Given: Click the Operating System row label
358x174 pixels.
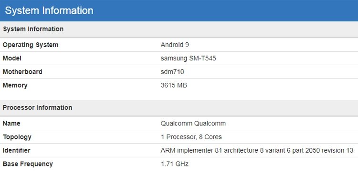Looking at the screenshot, I should pyautogui.click(x=31, y=45).
